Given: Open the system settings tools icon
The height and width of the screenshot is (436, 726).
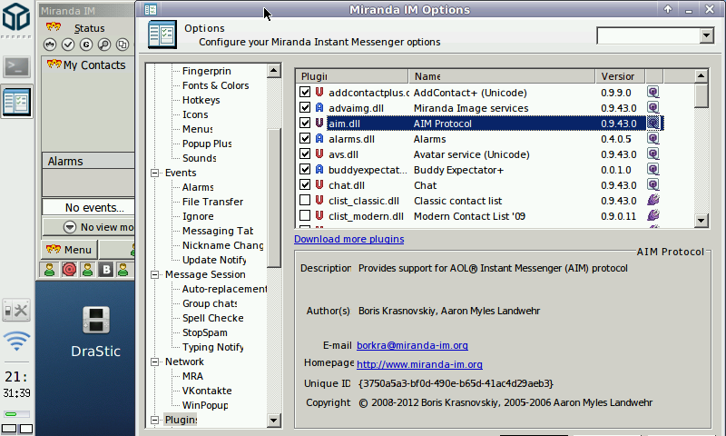Looking at the screenshot, I should coord(16,310).
